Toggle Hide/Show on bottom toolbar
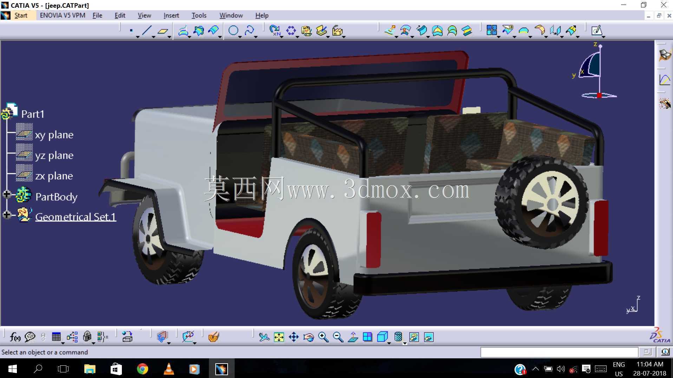673x378 pixels. 414,337
